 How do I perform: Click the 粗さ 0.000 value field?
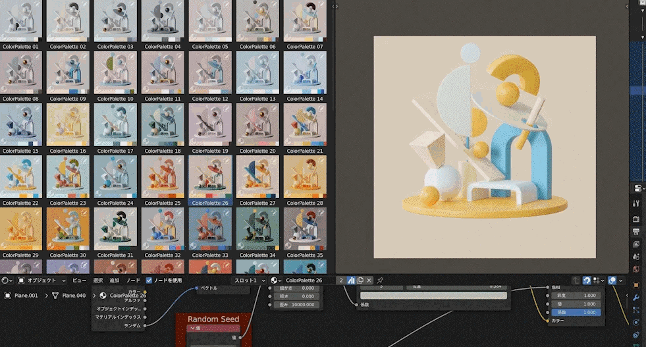(x=296, y=296)
